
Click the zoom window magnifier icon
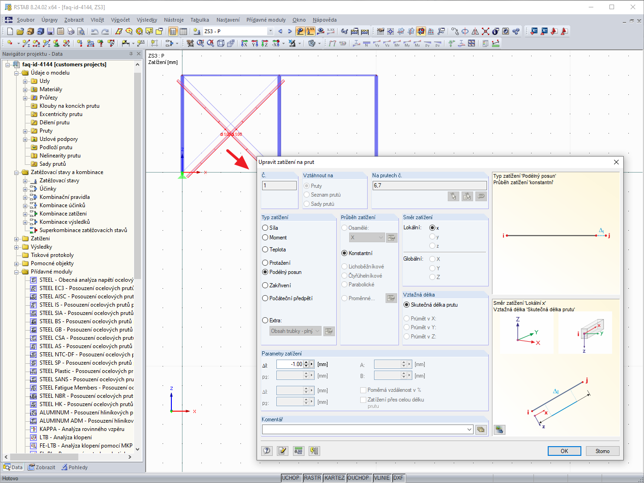pyautogui.click(x=200, y=43)
